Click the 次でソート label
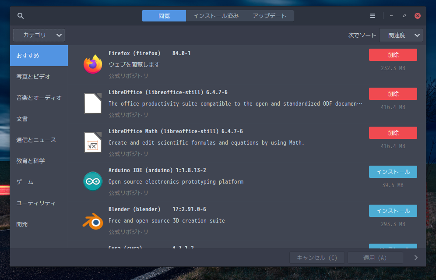 tap(362, 35)
